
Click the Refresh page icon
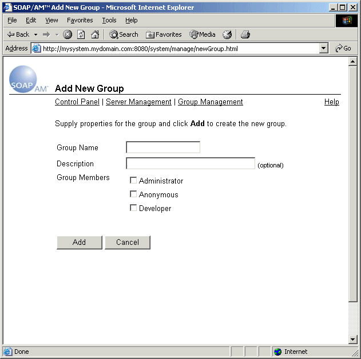click(81, 34)
